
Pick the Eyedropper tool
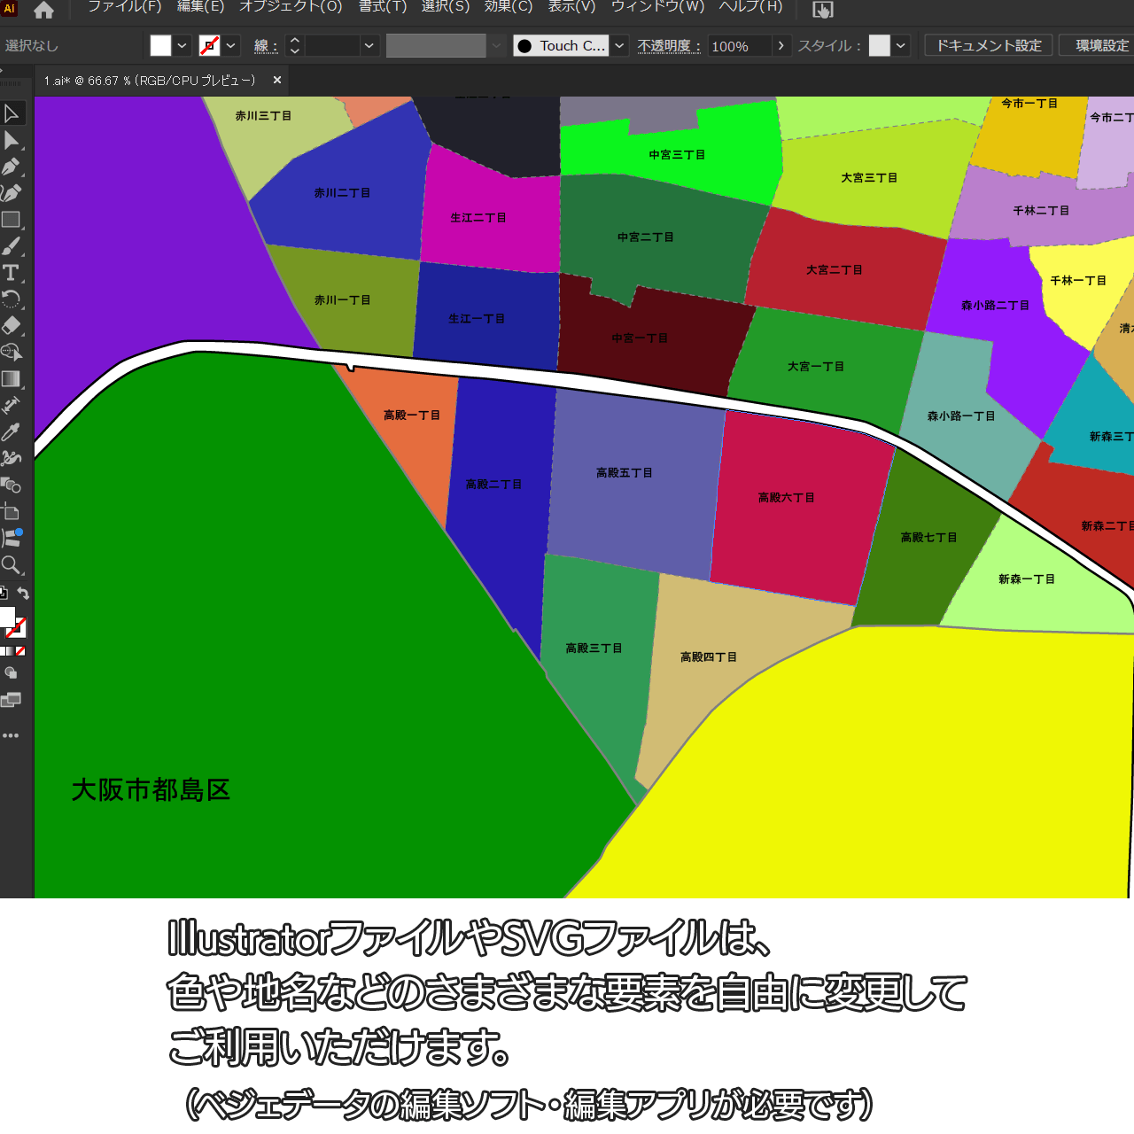click(x=12, y=432)
